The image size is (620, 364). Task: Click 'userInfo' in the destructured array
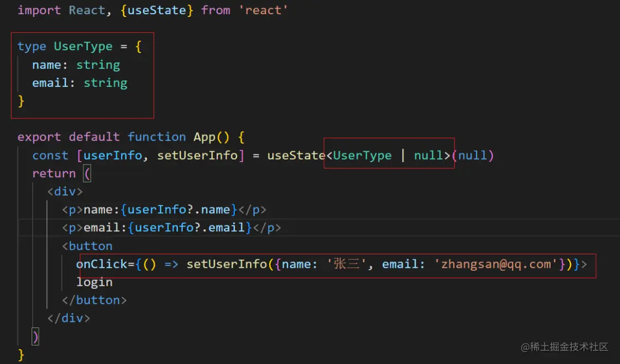click(x=112, y=155)
